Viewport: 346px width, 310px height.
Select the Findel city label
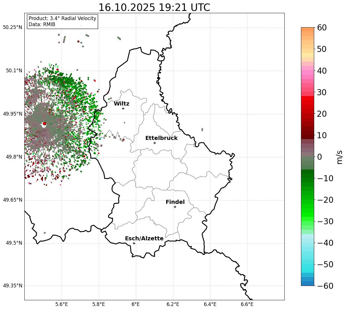175,202
